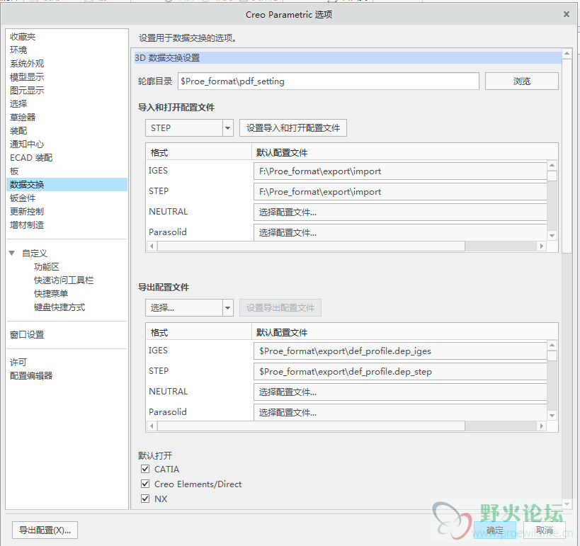Choose profile for NEUTRAL import
Screen dimensions: 580x546
(400, 212)
